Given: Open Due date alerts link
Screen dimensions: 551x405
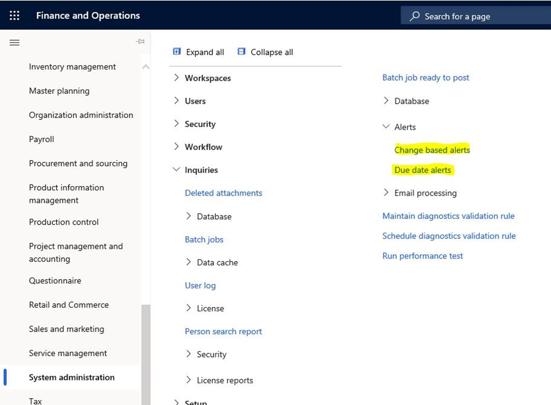Looking at the screenshot, I should point(422,170).
